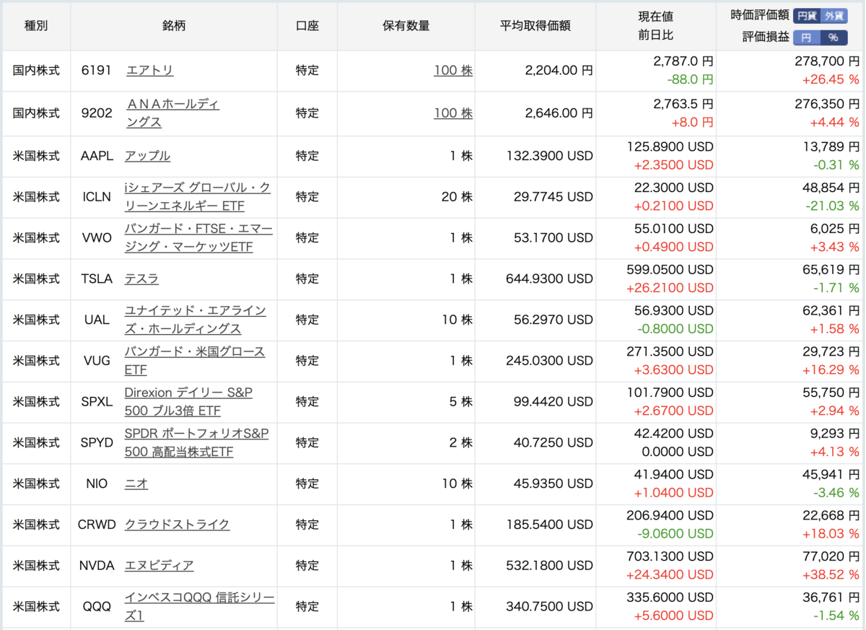
Task: Select the NVDA ticker symbol
Action: click(x=97, y=566)
